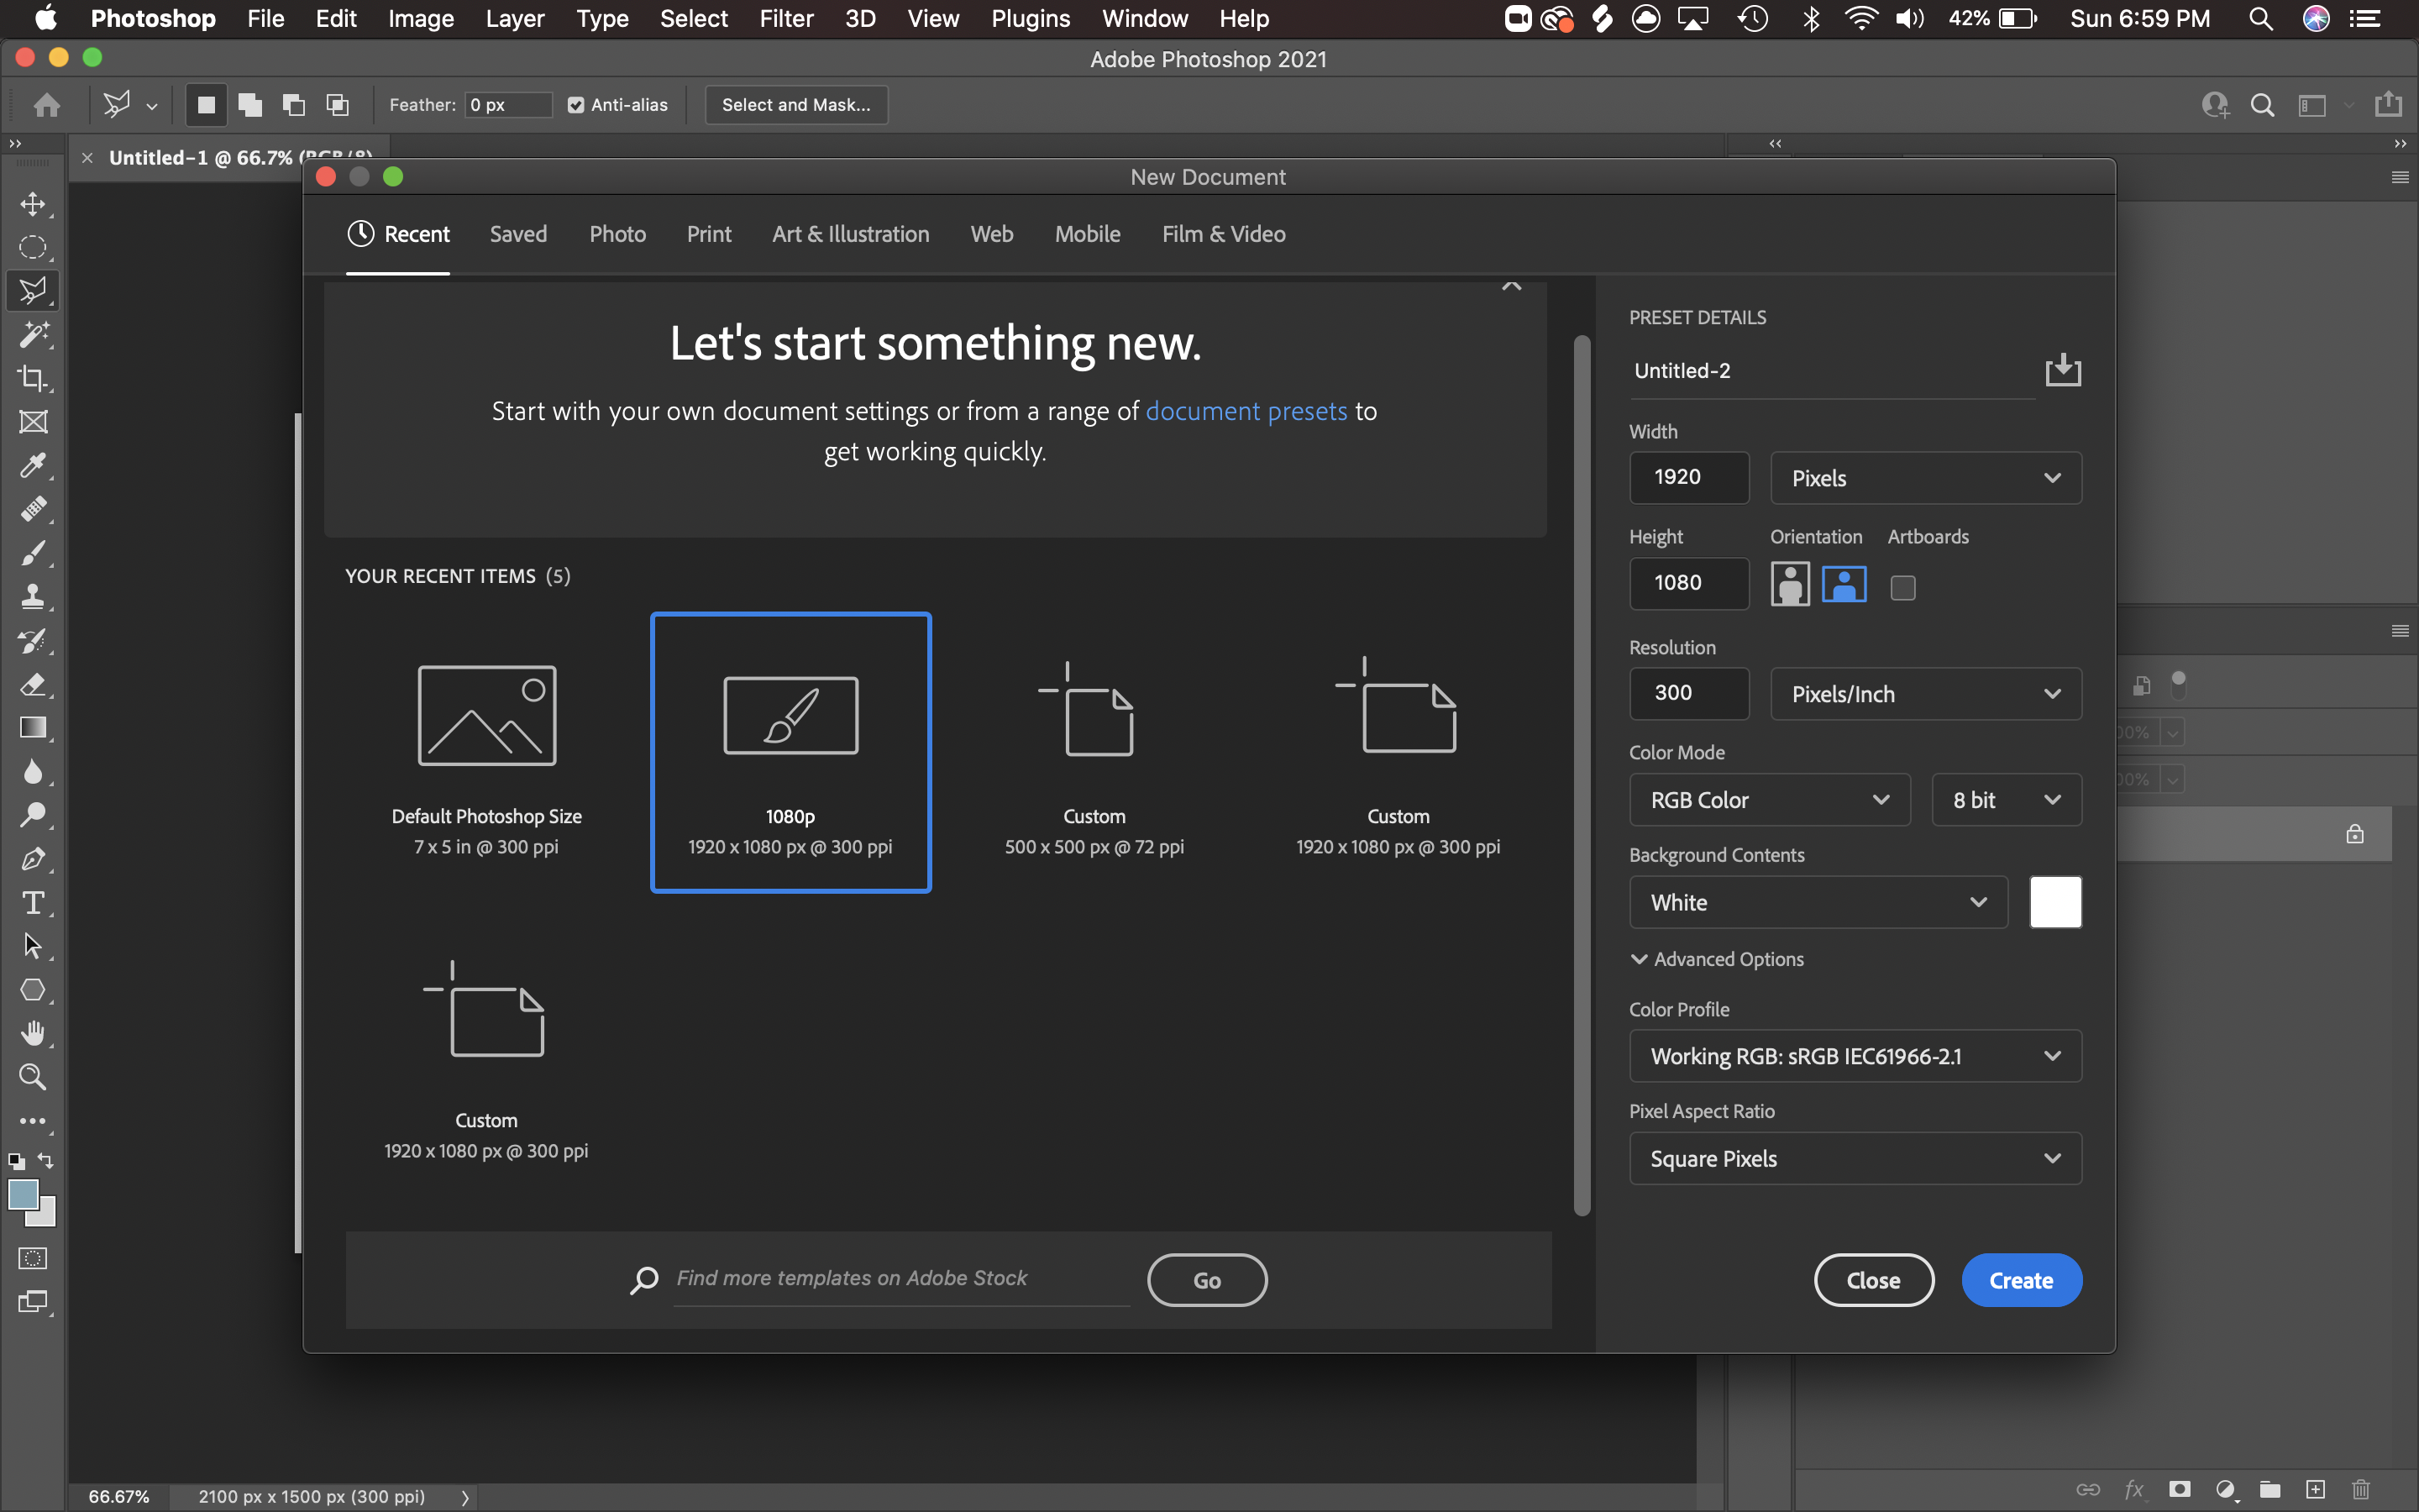
Task: Choose Subtract from selection mode
Action: pyautogui.click(x=294, y=105)
